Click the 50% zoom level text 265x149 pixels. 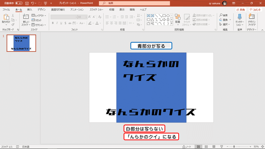256,147
